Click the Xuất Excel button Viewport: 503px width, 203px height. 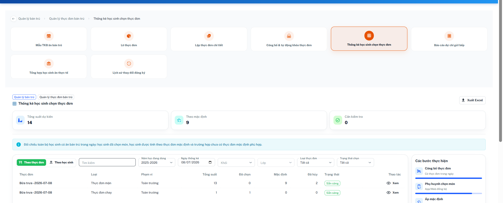pos(472,100)
